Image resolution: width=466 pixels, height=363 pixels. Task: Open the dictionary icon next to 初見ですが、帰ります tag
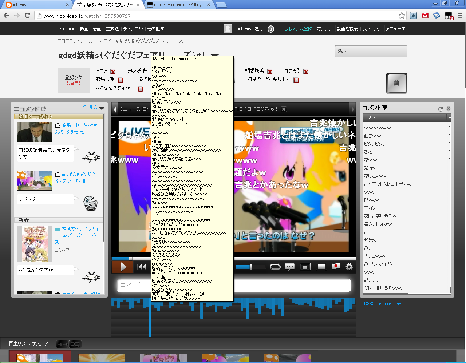click(296, 80)
